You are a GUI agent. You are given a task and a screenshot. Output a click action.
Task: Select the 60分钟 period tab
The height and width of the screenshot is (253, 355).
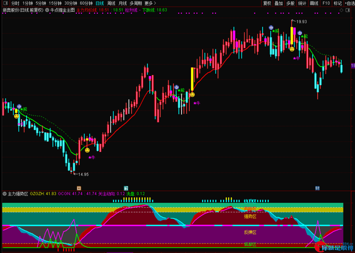point(86,3)
